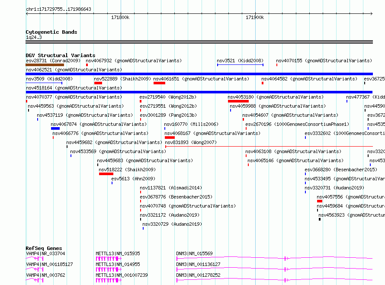Click the Cytogenetic Bands track title
The width and height of the screenshot is (385, 285).
pos(51,32)
